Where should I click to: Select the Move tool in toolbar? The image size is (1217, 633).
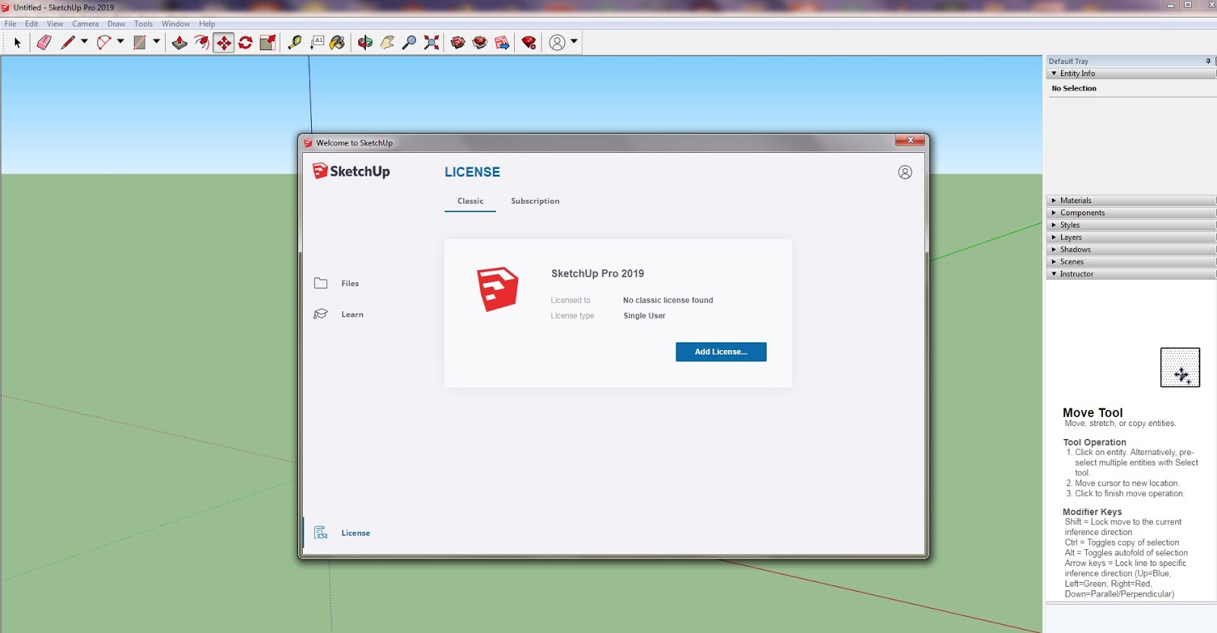(224, 43)
